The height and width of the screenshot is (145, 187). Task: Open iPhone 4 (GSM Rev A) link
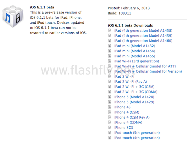point(132,117)
